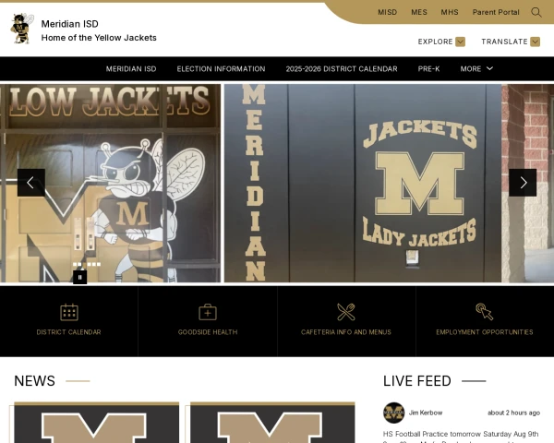Screen dimensions: 554x443
Task: Open the right news card thumbnail
Action: (x=272, y=422)
